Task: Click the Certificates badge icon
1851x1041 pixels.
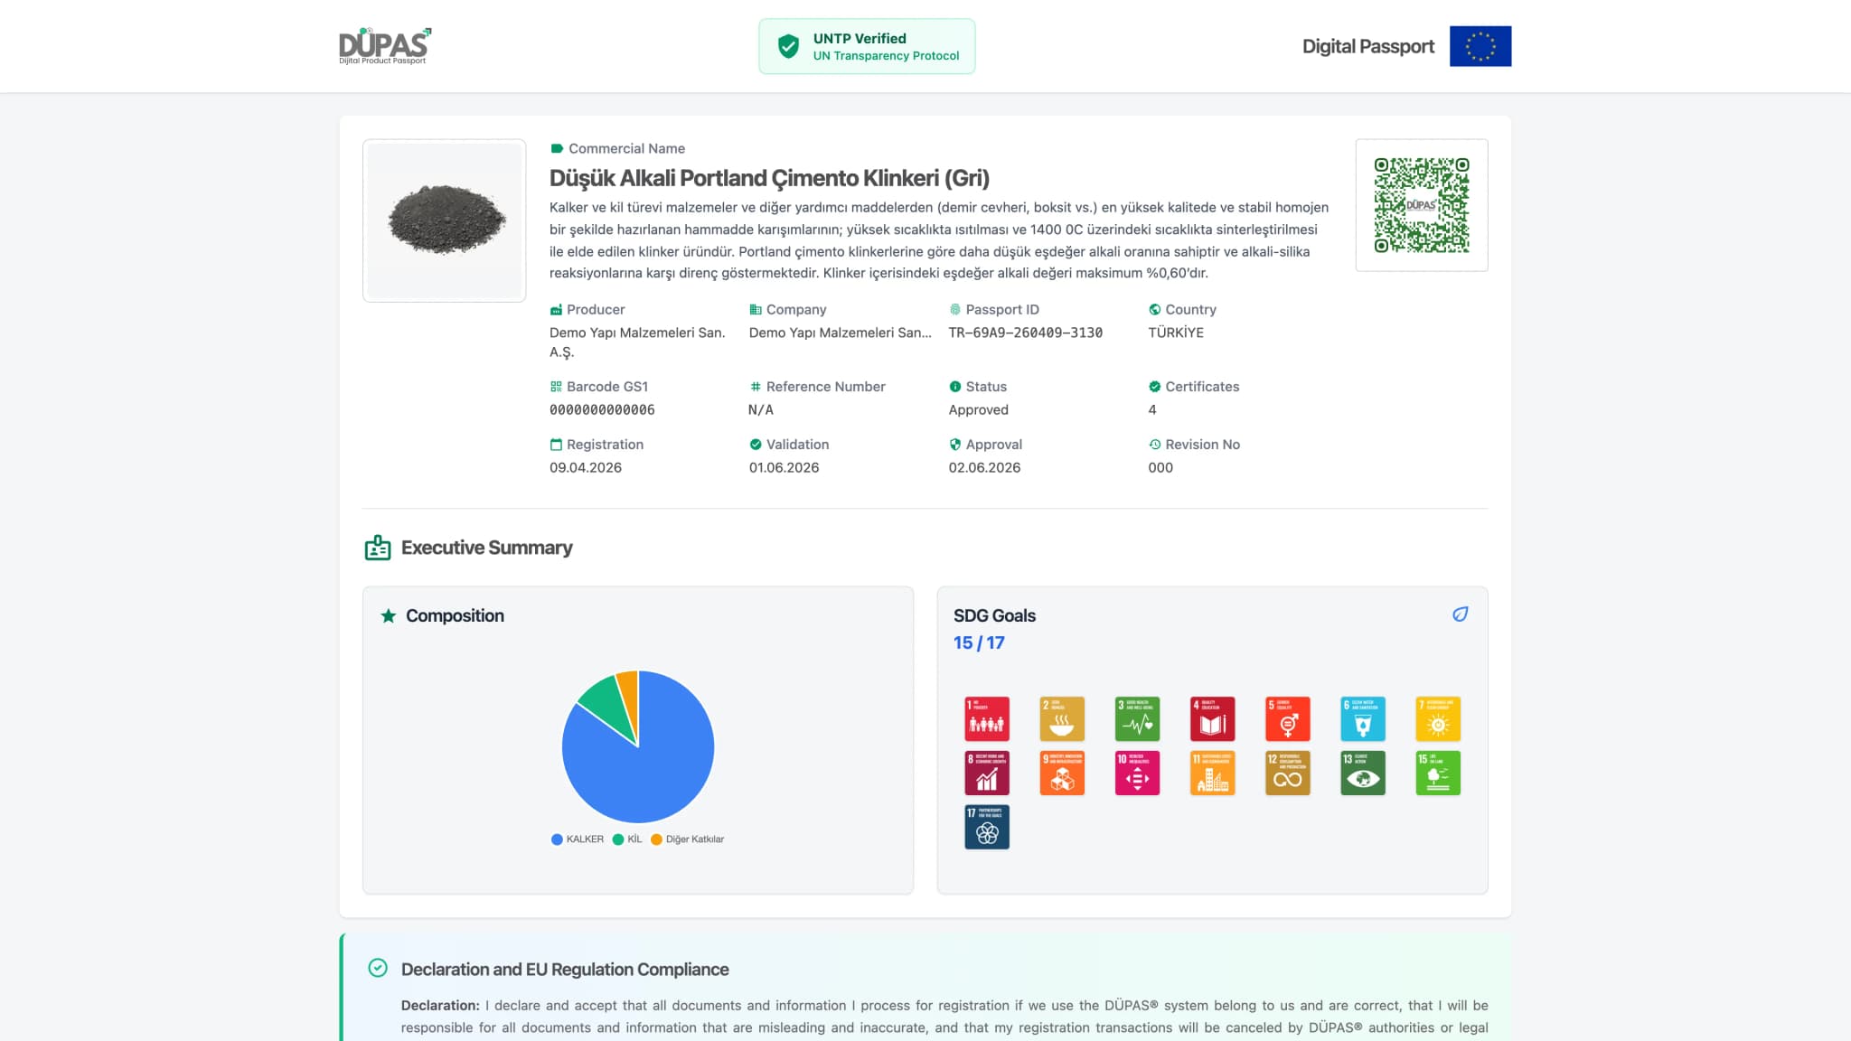Action: point(1154,387)
